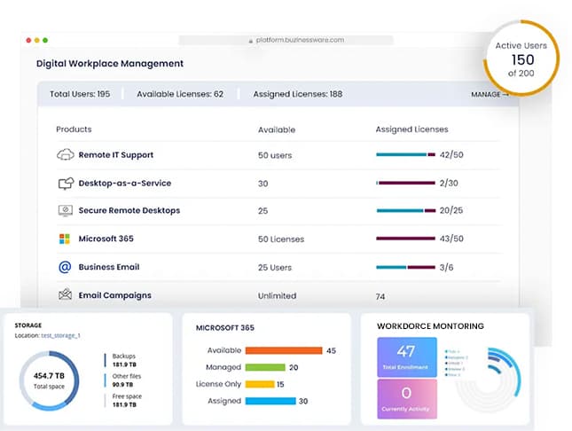The image size is (572, 431).
Task: Click the Email Campaigns envelope icon
Action: [65, 295]
